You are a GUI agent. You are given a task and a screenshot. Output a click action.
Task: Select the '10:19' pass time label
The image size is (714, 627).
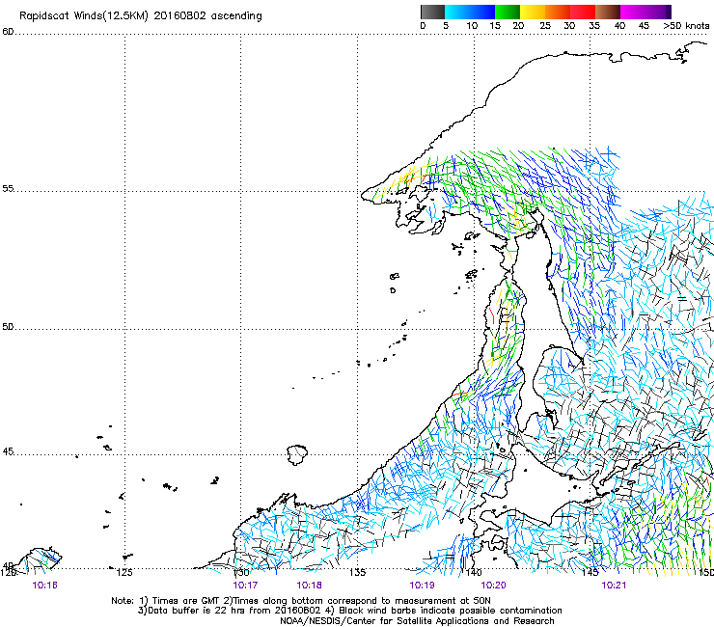[x=422, y=586]
